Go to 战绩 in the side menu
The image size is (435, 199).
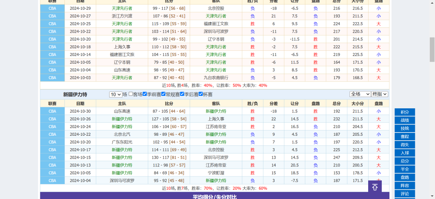[405, 120]
